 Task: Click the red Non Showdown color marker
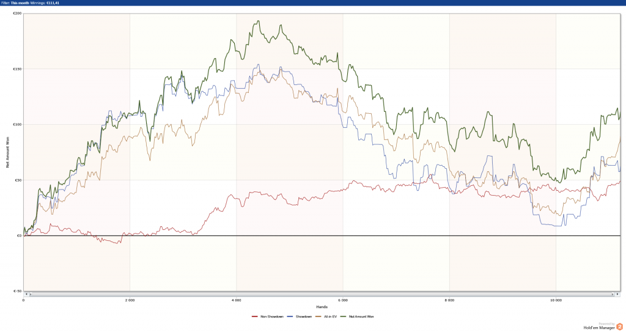[255, 317]
